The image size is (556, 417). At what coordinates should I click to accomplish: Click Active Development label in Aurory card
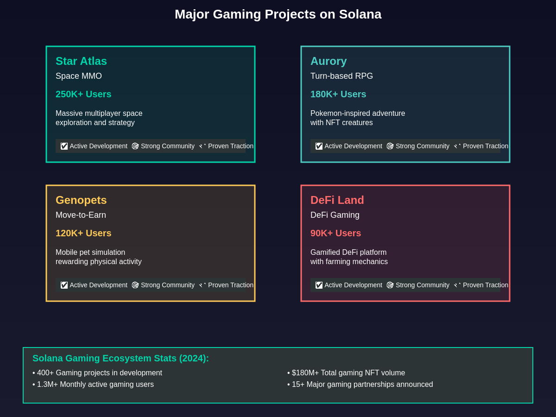point(354,146)
